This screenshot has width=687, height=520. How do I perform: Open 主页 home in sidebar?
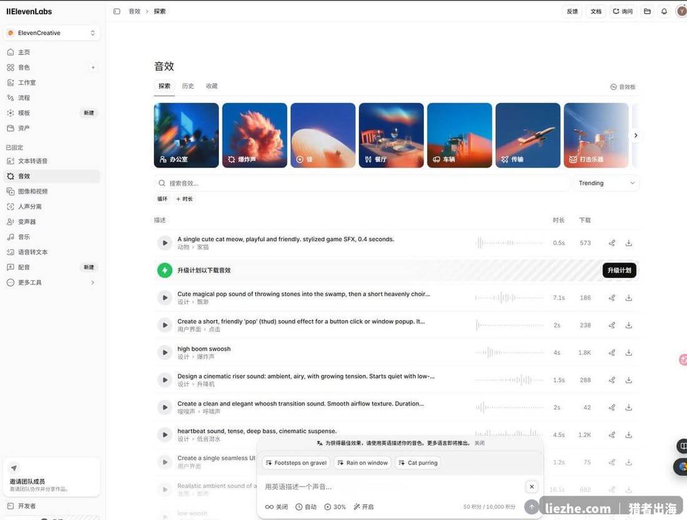[52, 52]
